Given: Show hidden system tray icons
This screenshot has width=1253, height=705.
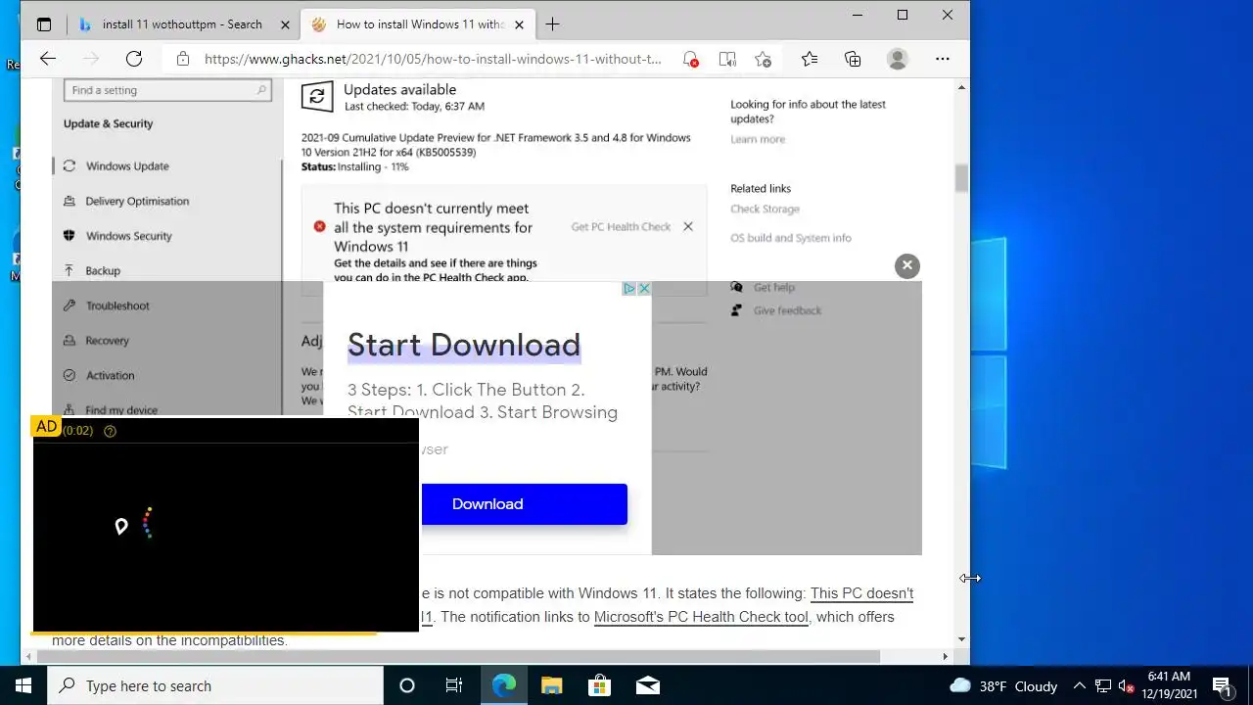Looking at the screenshot, I should click(1079, 686).
